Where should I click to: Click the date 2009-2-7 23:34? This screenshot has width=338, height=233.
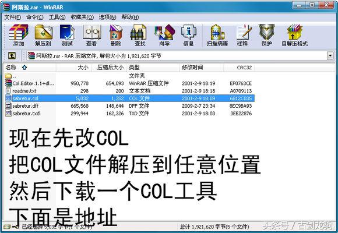(x=199, y=106)
